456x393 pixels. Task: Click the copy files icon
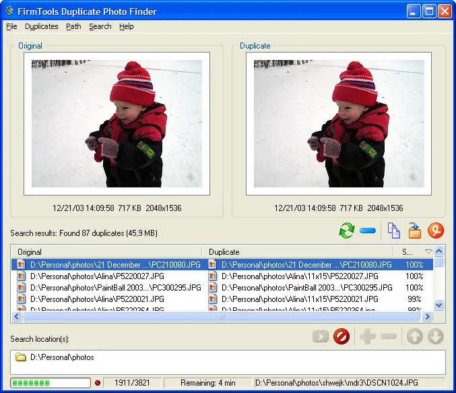coord(393,231)
